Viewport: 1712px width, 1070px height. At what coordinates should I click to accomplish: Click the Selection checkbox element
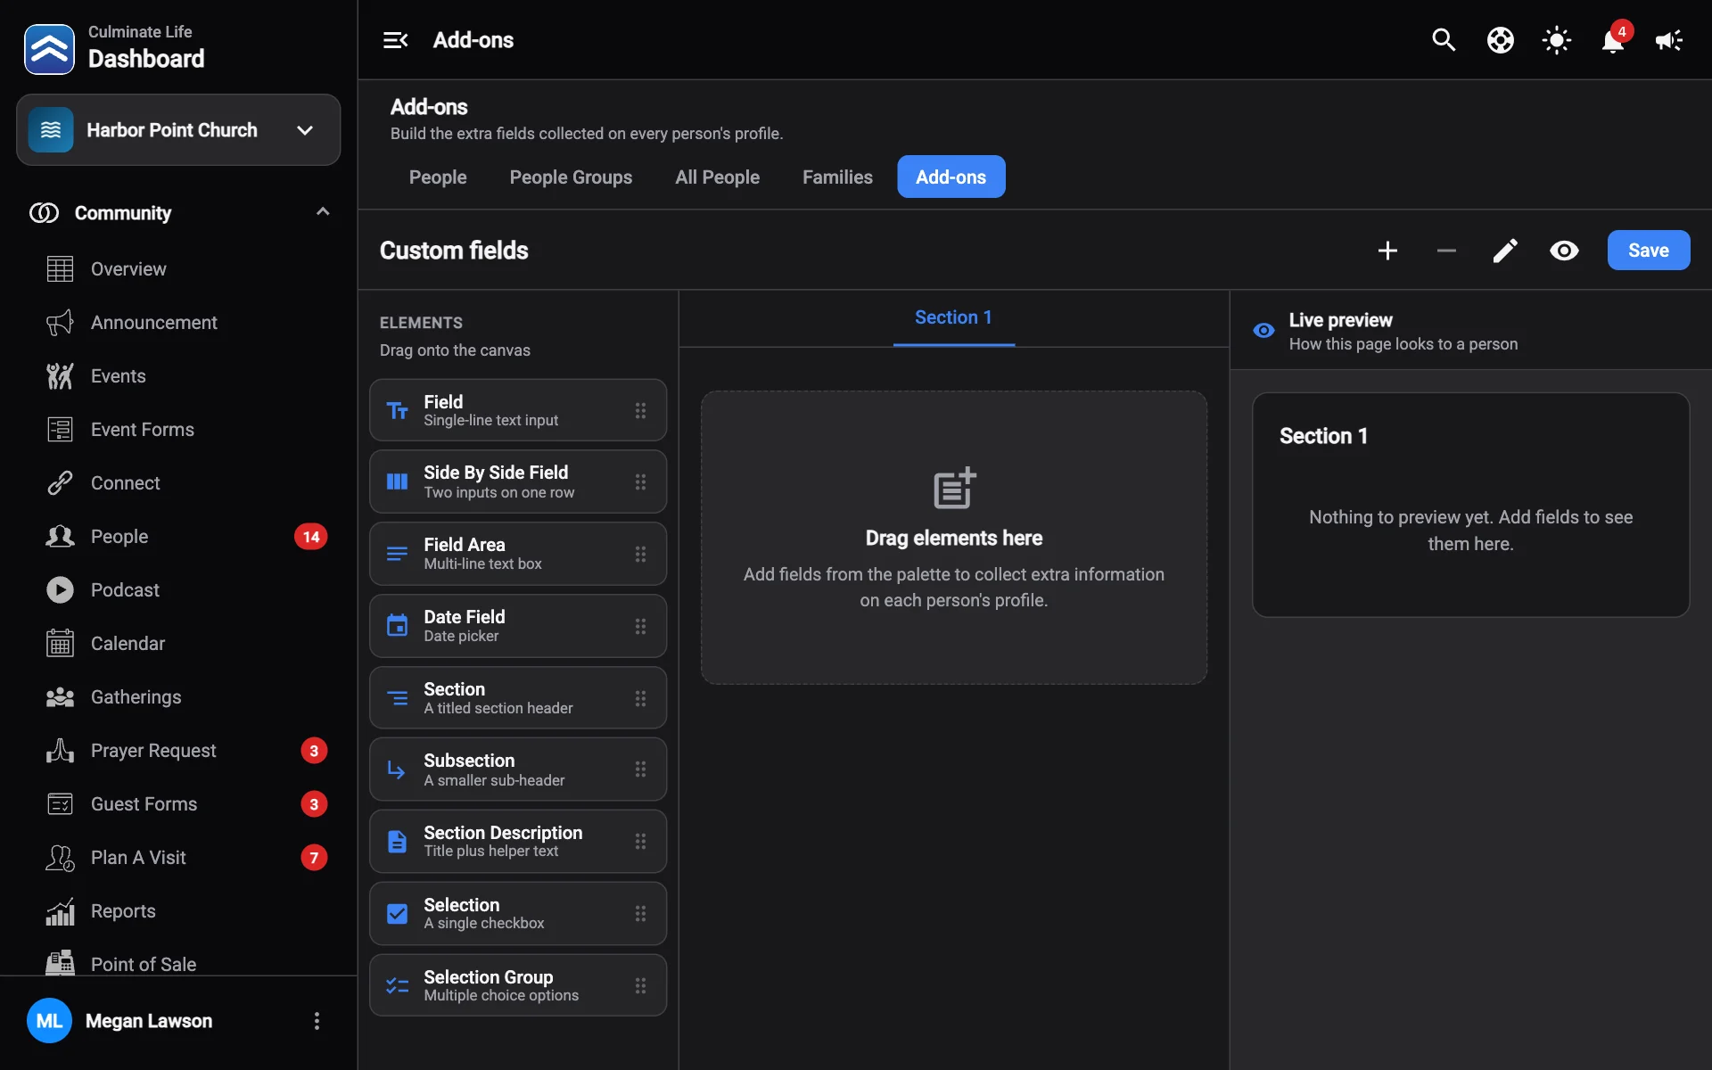(518, 913)
